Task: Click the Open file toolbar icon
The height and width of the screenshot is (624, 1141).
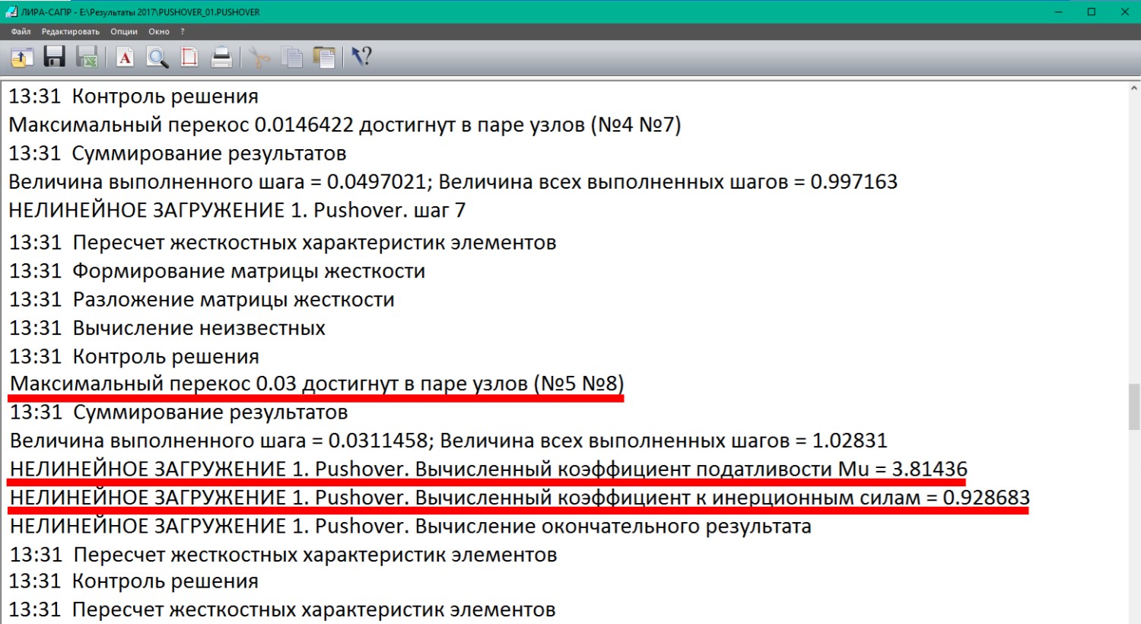Action: tap(21, 57)
